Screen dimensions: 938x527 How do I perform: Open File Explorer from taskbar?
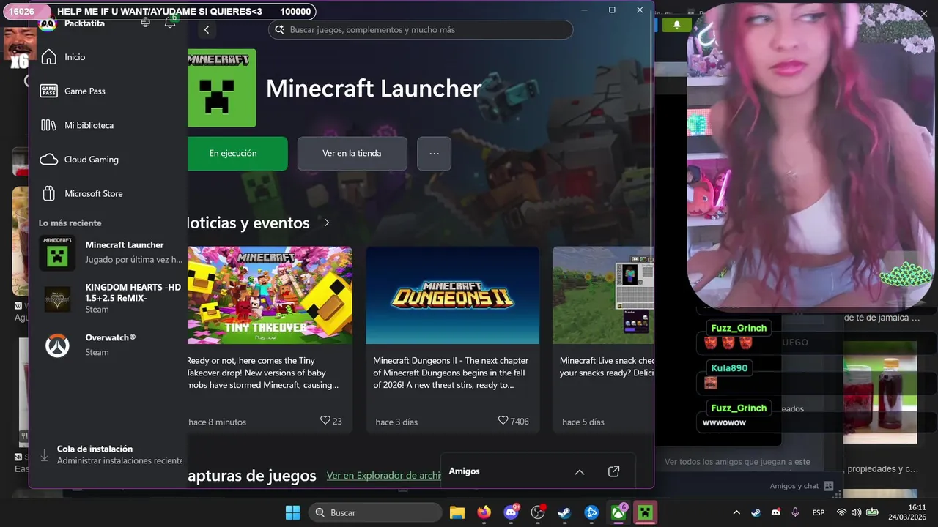coord(457,512)
